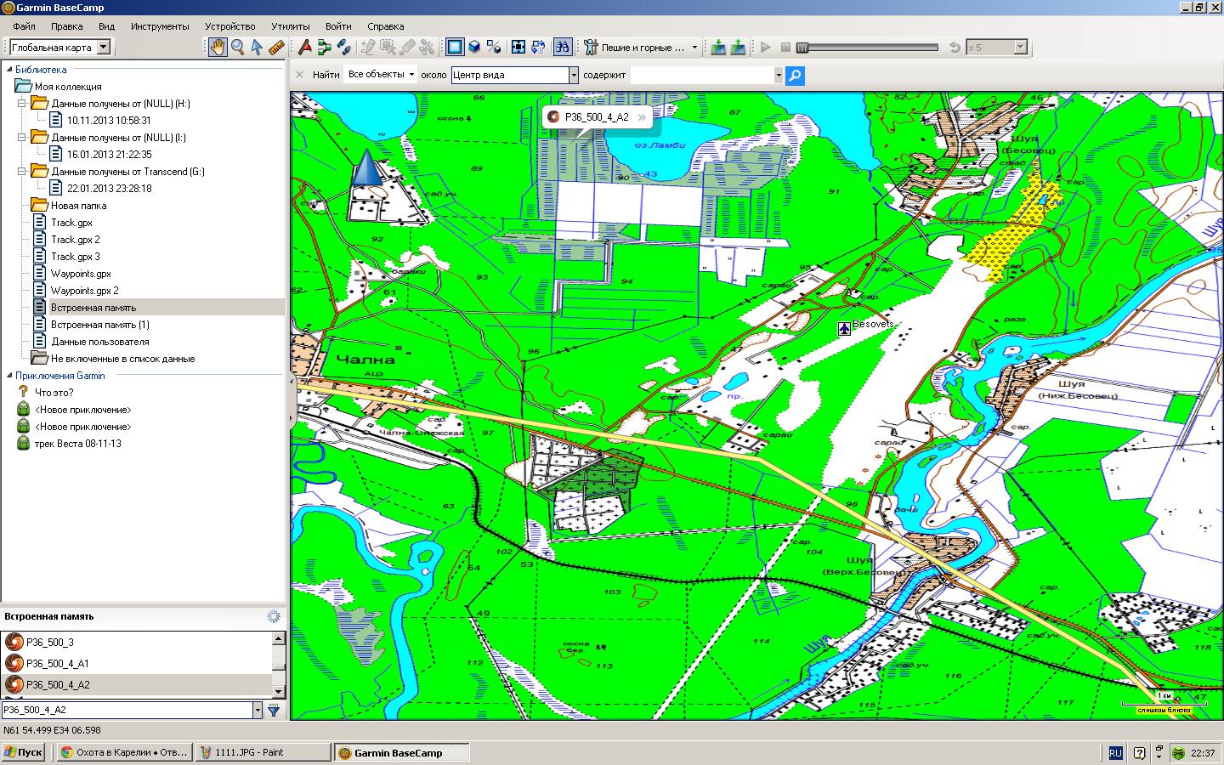The height and width of the screenshot is (765, 1224).
Task: Select the Hand pan tool
Action: pyautogui.click(x=218, y=48)
